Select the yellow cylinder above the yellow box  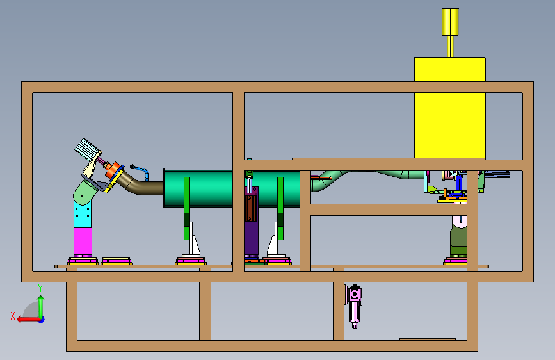pyautogui.click(x=450, y=22)
